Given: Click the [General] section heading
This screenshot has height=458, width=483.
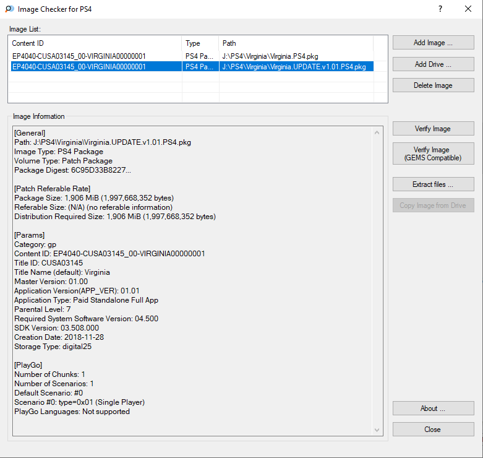Looking at the screenshot, I should click(30, 133).
